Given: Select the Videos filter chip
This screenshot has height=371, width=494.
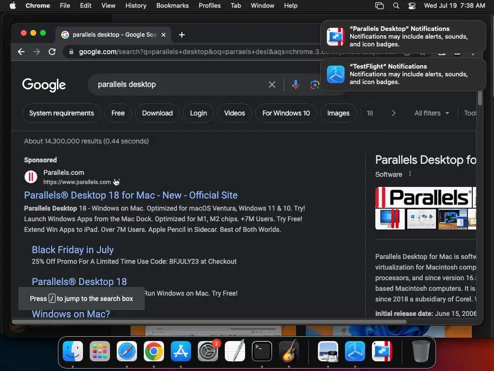Looking at the screenshot, I should pyautogui.click(x=234, y=113).
